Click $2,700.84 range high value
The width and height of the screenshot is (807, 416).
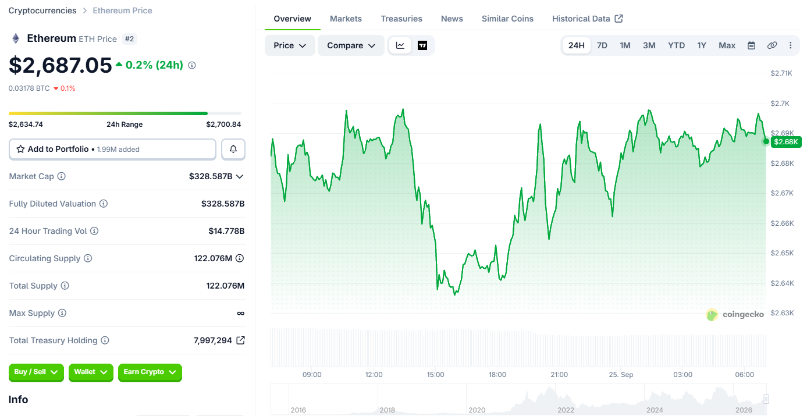tap(223, 125)
